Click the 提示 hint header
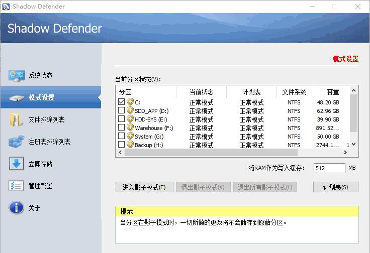The height and width of the screenshot is (253, 370). (237, 211)
